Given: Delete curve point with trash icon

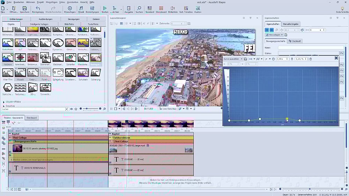Looking at the screenshot, I should 311,59.
